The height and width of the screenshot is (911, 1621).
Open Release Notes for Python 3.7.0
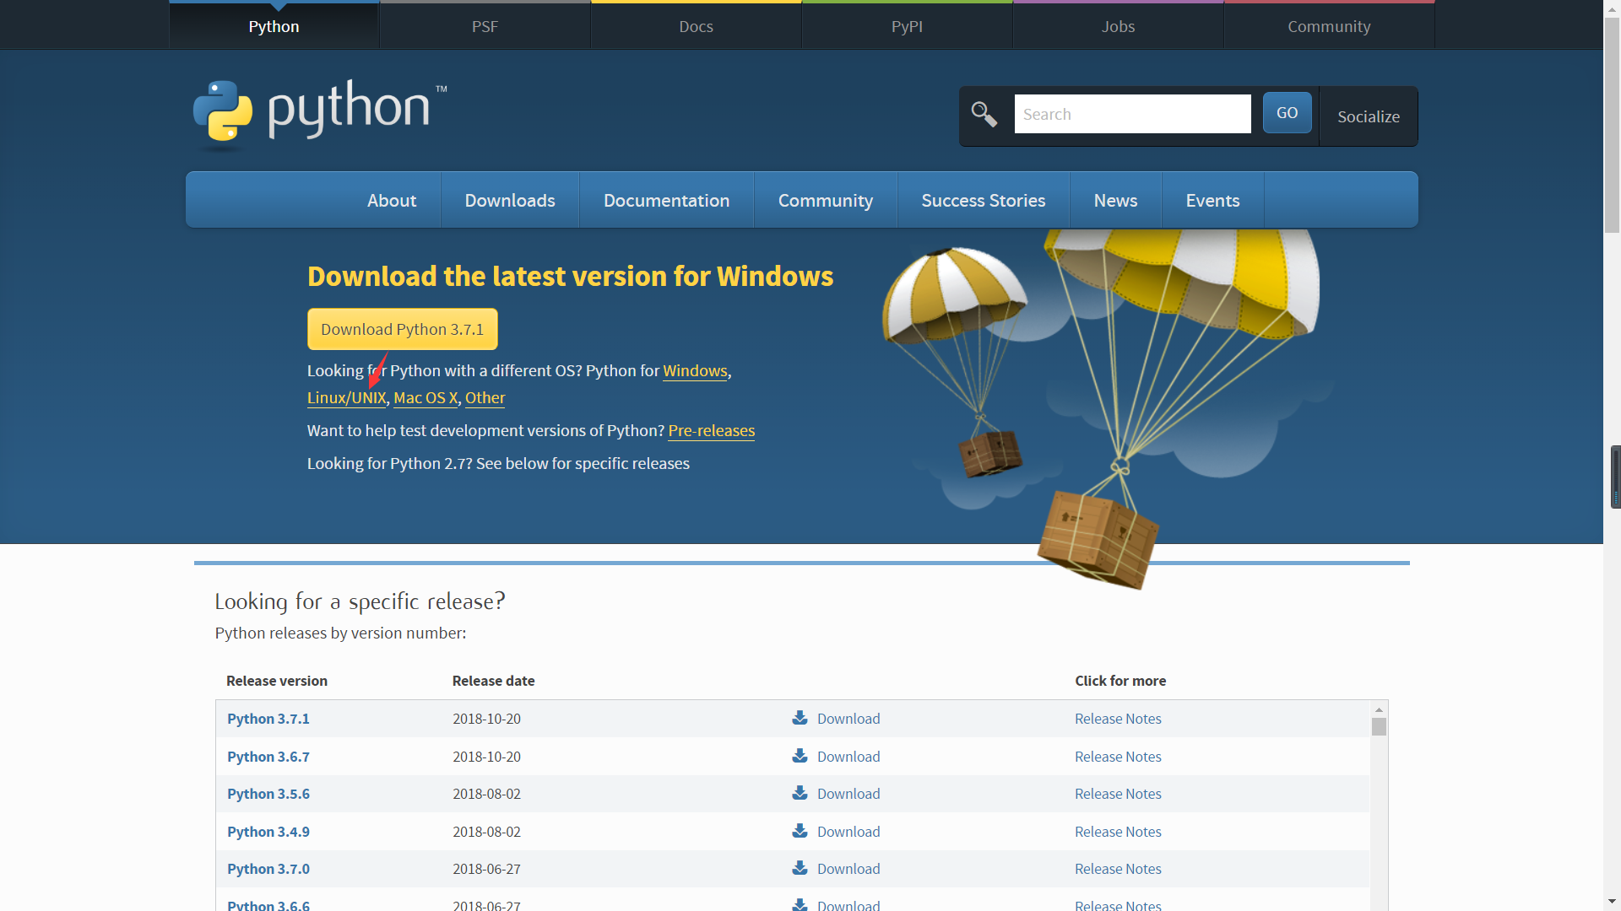click(1118, 869)
